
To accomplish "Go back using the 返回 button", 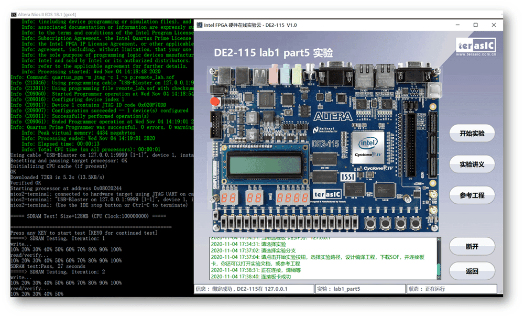I will (x=472, y=271).
